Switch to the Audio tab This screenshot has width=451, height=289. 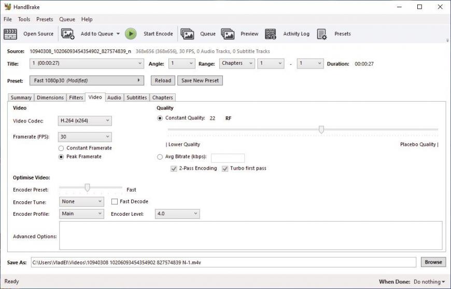coord(114,98)
